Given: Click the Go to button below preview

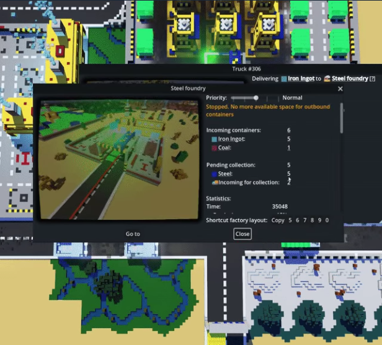Looking at the screenshot, I should (x=133, y=234).
